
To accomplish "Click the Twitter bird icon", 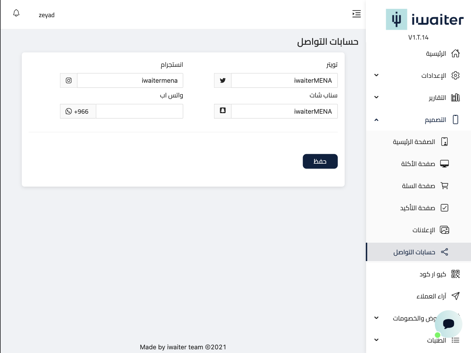I will pos(223,81).
